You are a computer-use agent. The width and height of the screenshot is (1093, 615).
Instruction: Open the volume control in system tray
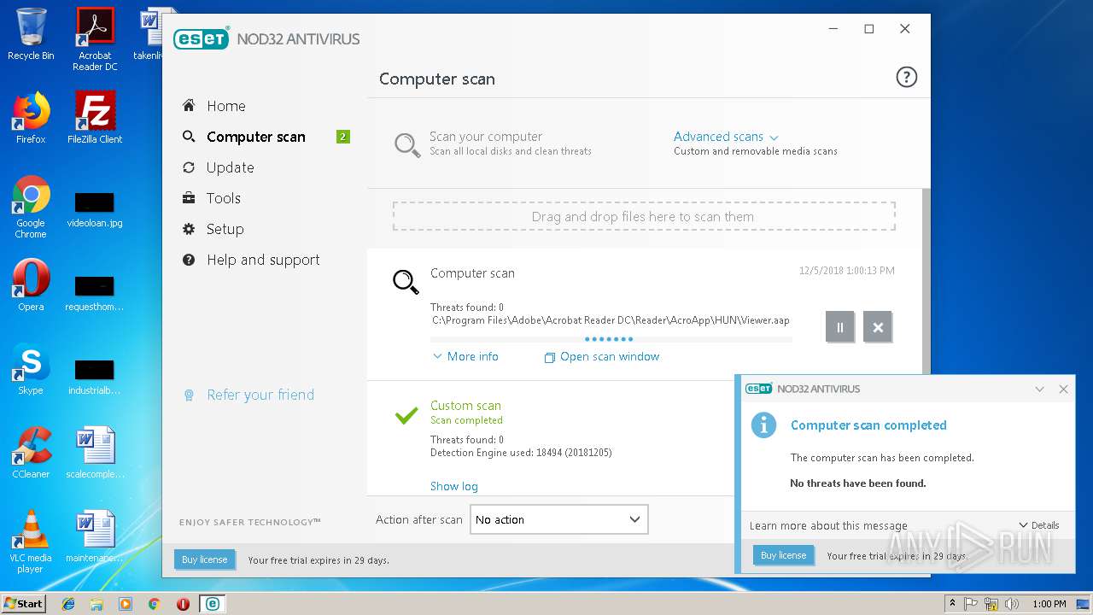1011,604
